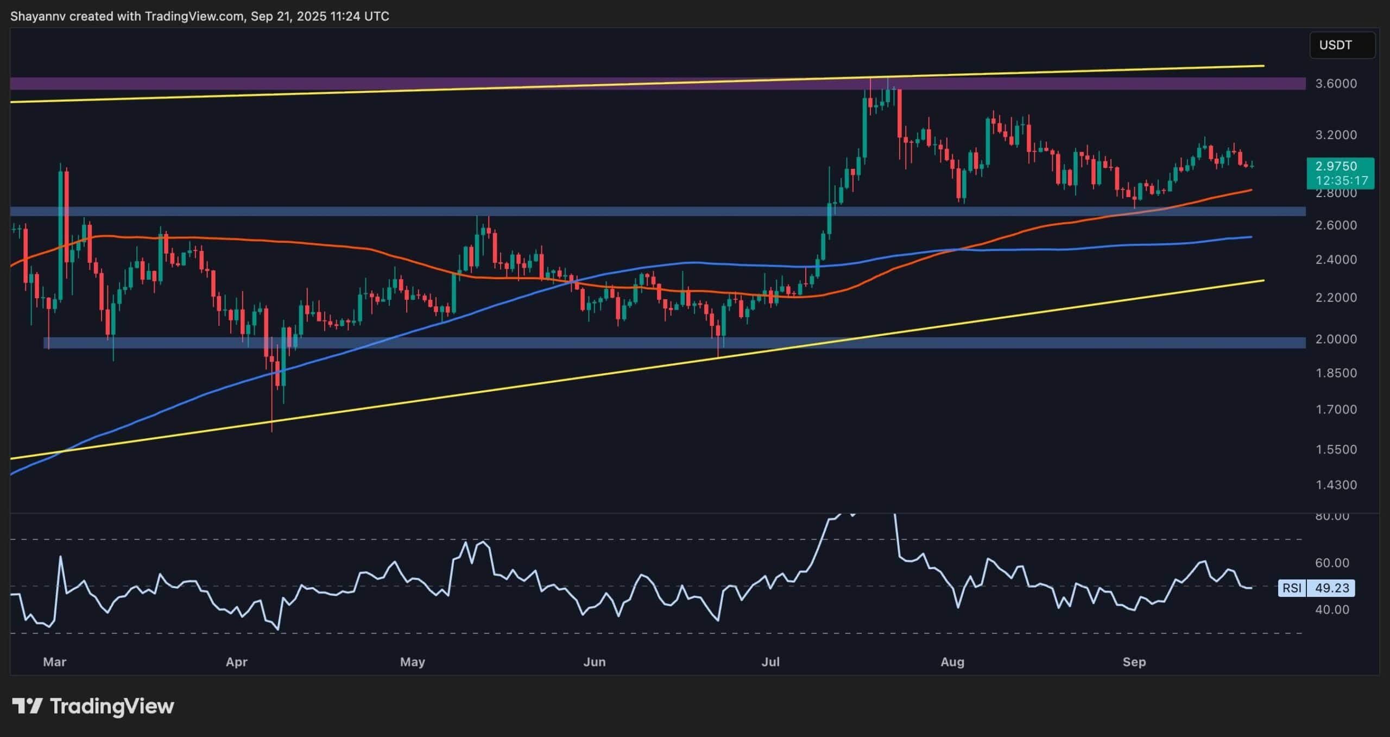1390x737 pixels.
Task: Click the USDT currency button
Action: (1335, 45)
